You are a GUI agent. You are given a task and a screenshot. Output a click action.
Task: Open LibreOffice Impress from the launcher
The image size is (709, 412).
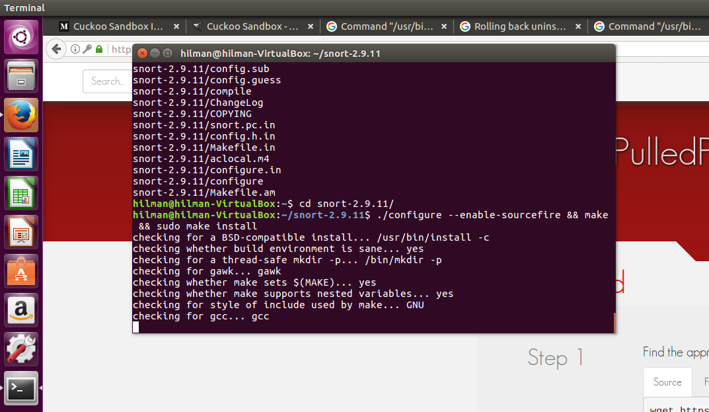pos(21,233)
